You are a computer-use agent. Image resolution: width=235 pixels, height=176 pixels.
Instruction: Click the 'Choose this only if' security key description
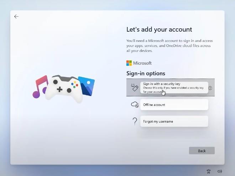point(173,89)
